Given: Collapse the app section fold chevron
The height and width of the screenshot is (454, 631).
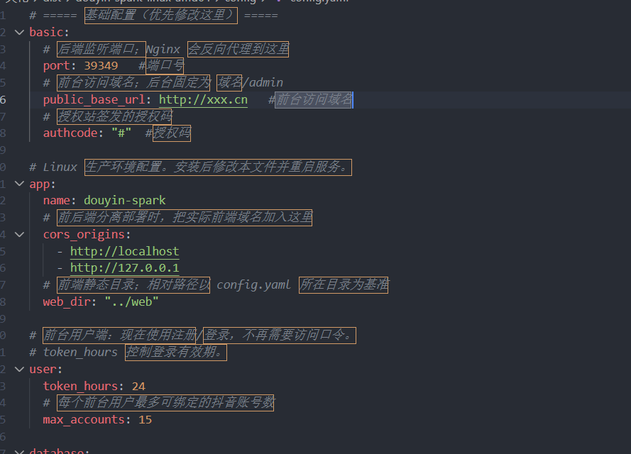Looking at the screenshot, I should (x=19, y=184).
